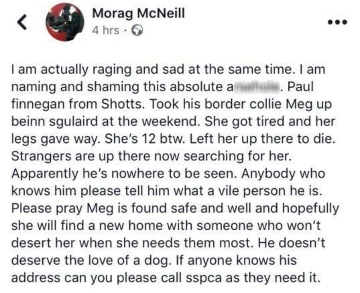This screenshot has height=293, width=360.
Task: Open the three-dot post options menu
Action: (337, 22)
